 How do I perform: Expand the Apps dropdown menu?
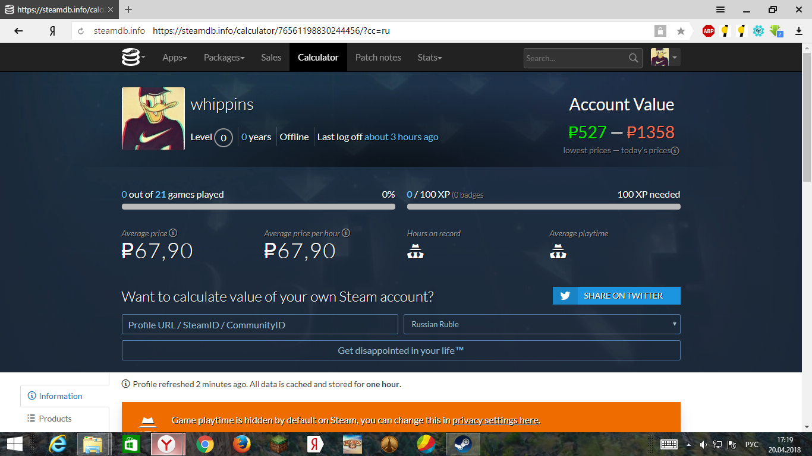point(175,58)
